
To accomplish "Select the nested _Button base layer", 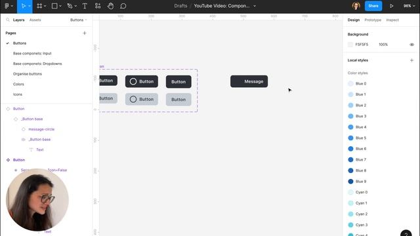I will (x=39, y=140).
